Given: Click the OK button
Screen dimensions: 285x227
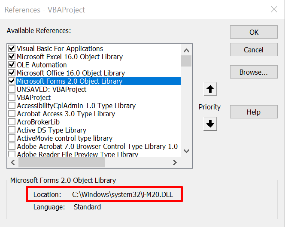Looking at the screenshot, I should pyautogui.click(x=254, y=32).
